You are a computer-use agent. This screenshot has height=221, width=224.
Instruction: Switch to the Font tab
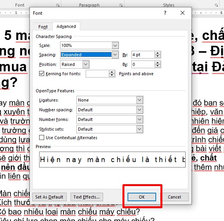coord(43,27)
